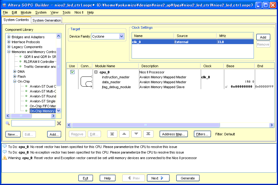This screenshot has height=185, width=278.
Task: Expand the DMA folder
Action: coord(15,72)
